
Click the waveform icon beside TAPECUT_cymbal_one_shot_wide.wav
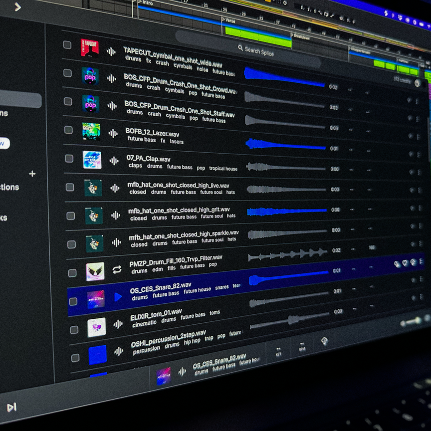[114, 52]
